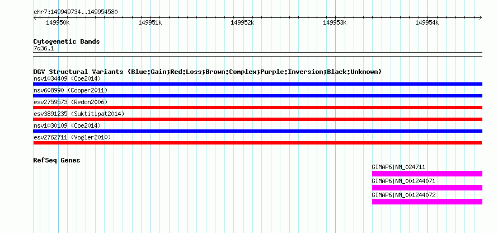The image size is (498, 233).
Task: Click the nsv1030109 (Coe2014) blue gain bar
Action: (257, 131)
